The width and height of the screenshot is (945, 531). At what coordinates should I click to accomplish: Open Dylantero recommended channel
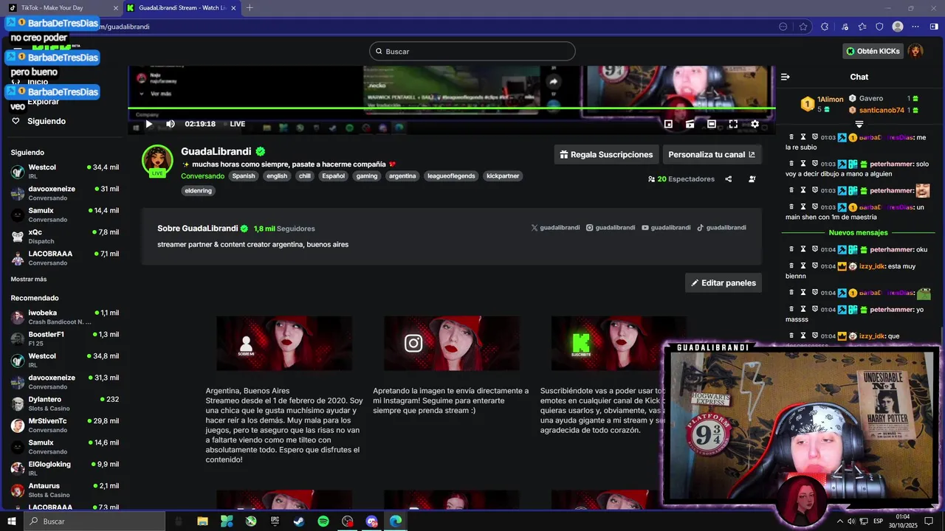(64, 403)
